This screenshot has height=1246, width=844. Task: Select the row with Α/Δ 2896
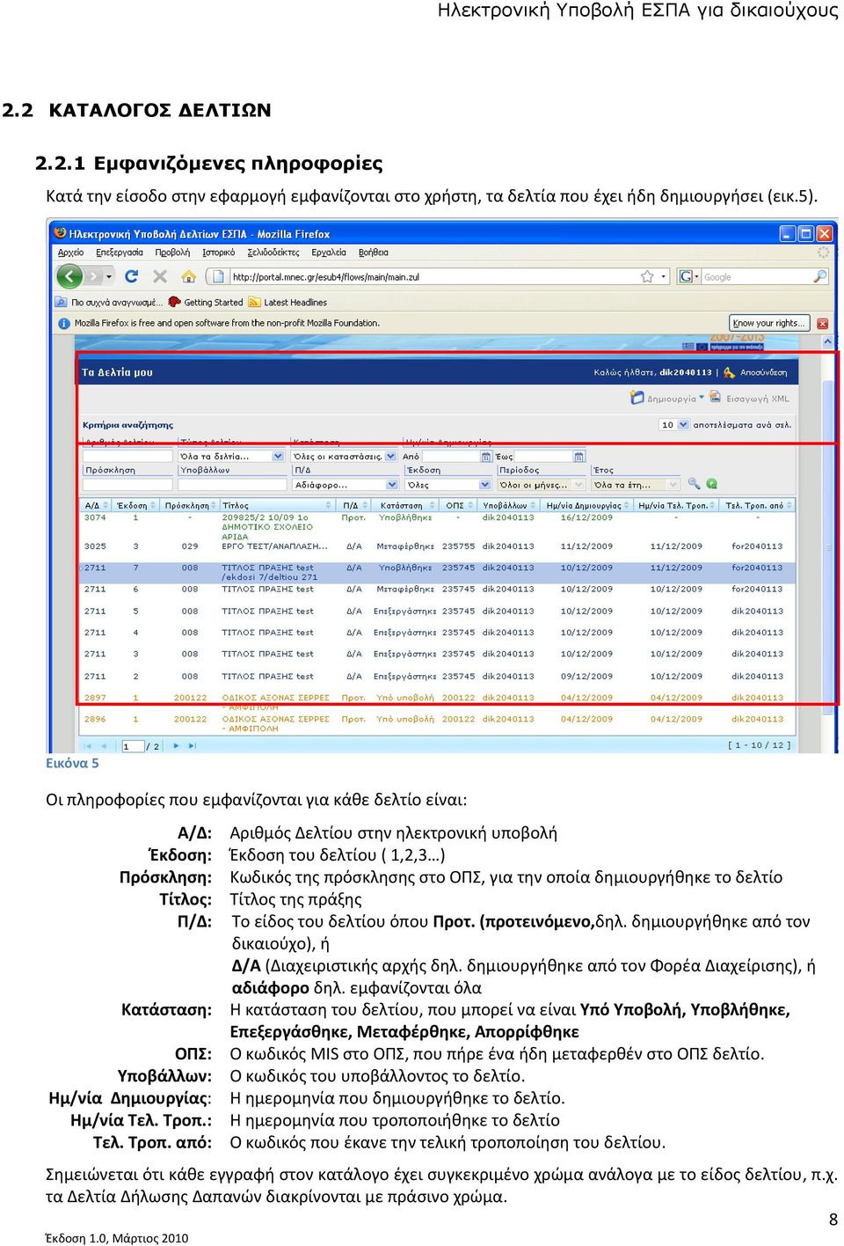(437, 723)
